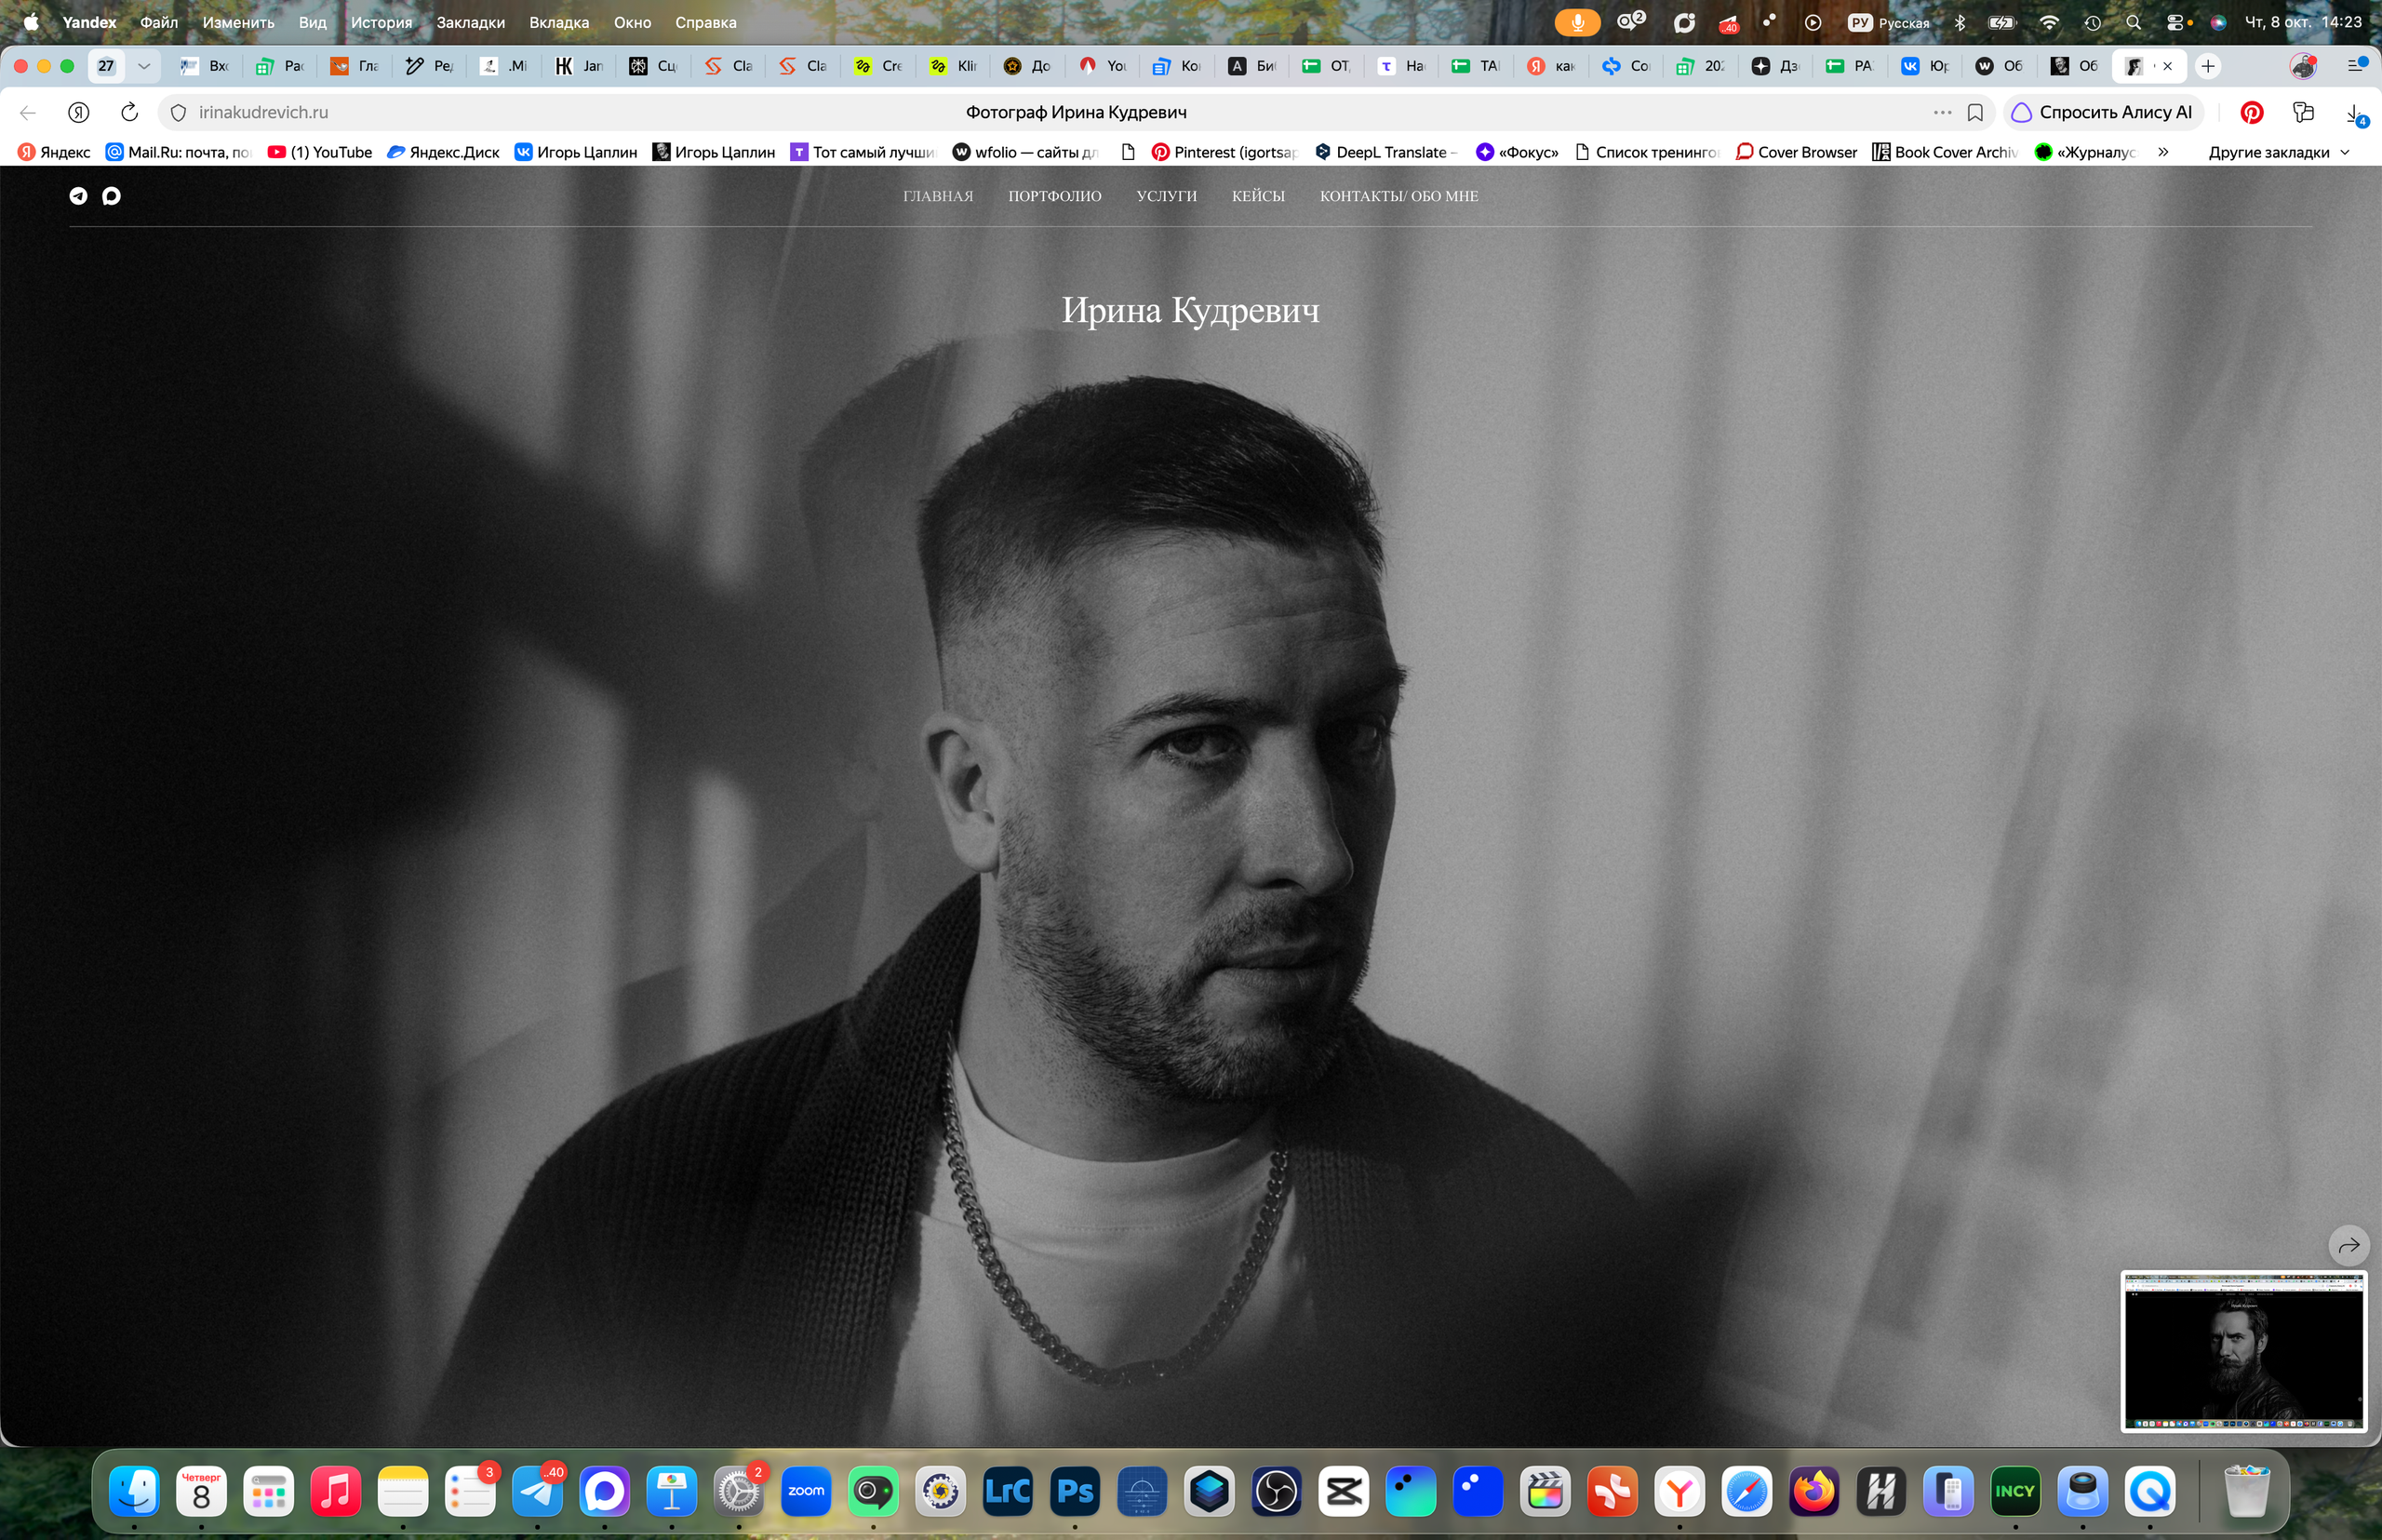Click the three-dots menu in address bar
Image resolution: width=2382 pixels, height=1540 pixels.
tap(1942, 112)
